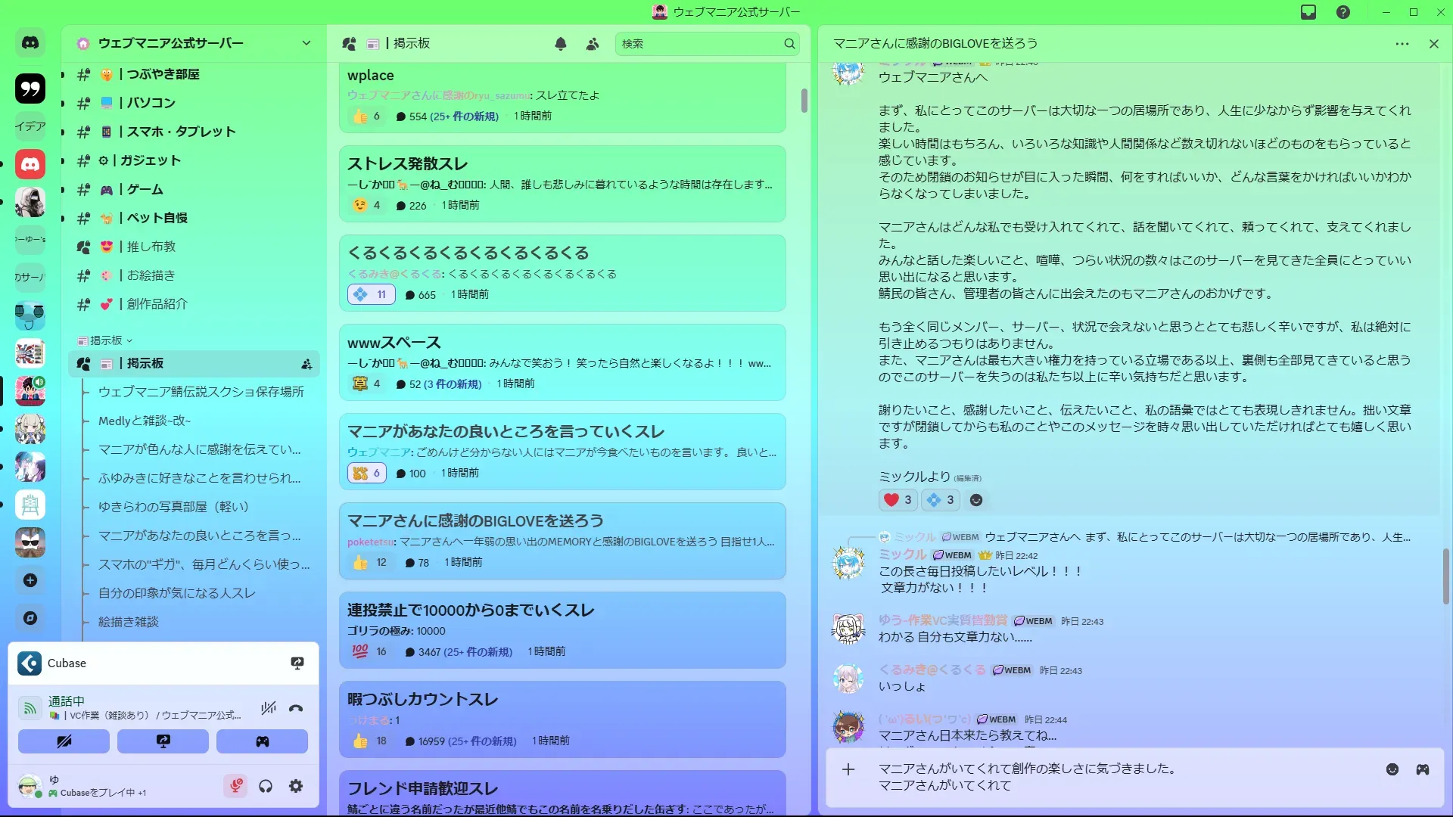Image resolution: width=1453 pixels, height=817 pixels.
Task: Disconnect from the voice call
Action: click(x=296, y=709)
